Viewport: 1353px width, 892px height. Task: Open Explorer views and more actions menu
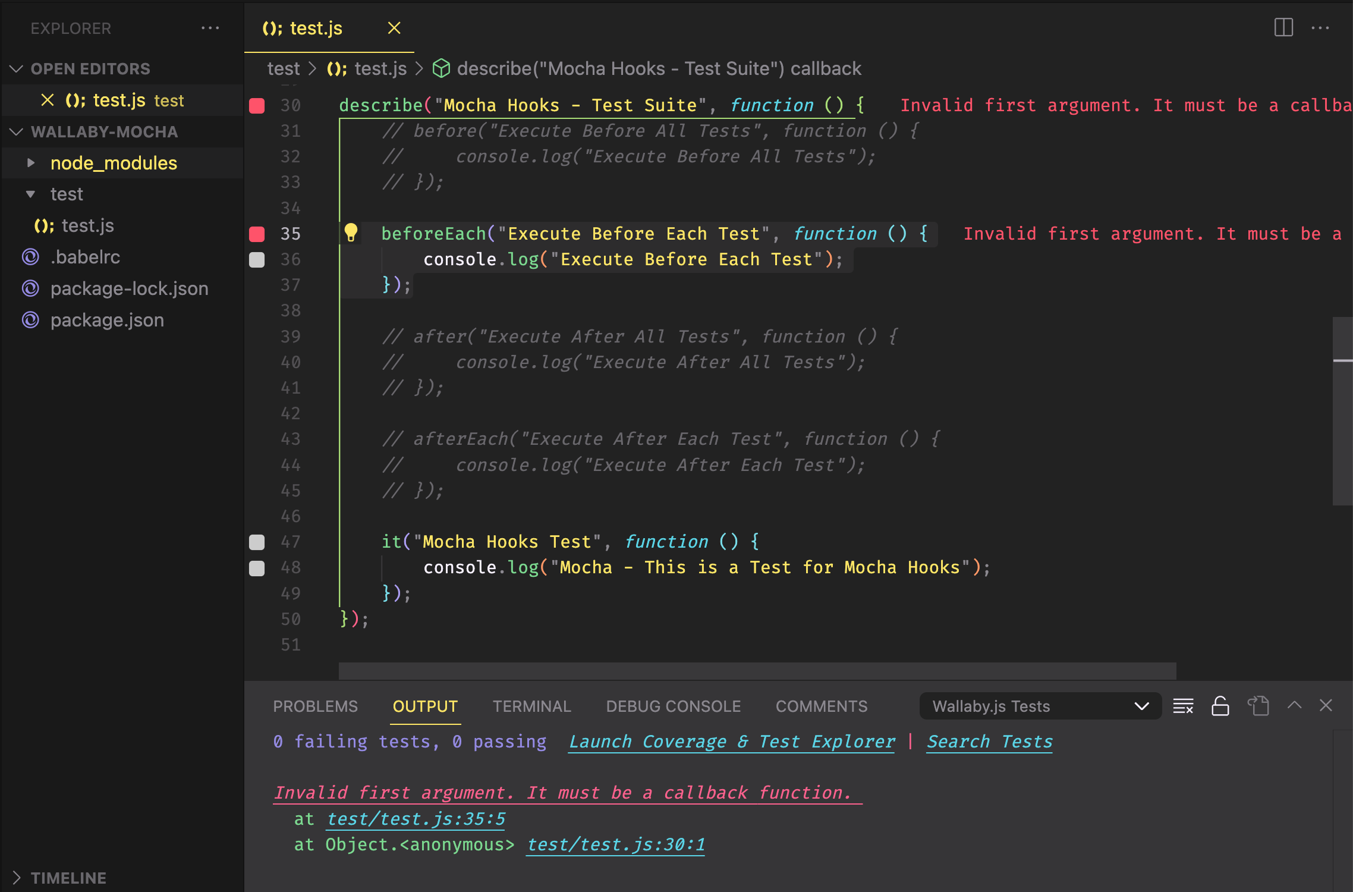pos(212,28)
